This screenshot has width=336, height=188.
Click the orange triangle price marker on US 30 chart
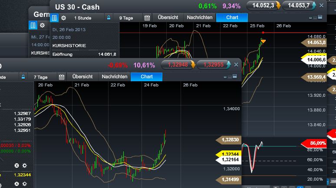tap(263, 41)
